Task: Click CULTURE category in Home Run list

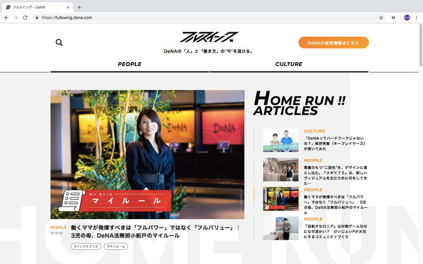Action: 315,131
